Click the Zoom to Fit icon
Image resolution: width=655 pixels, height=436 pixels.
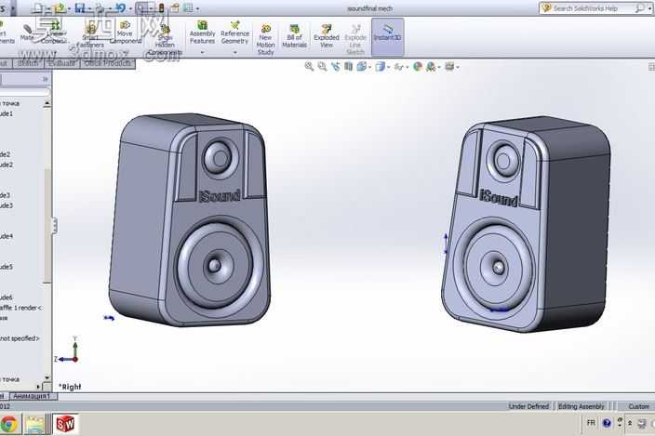click(x=309, y=66)
